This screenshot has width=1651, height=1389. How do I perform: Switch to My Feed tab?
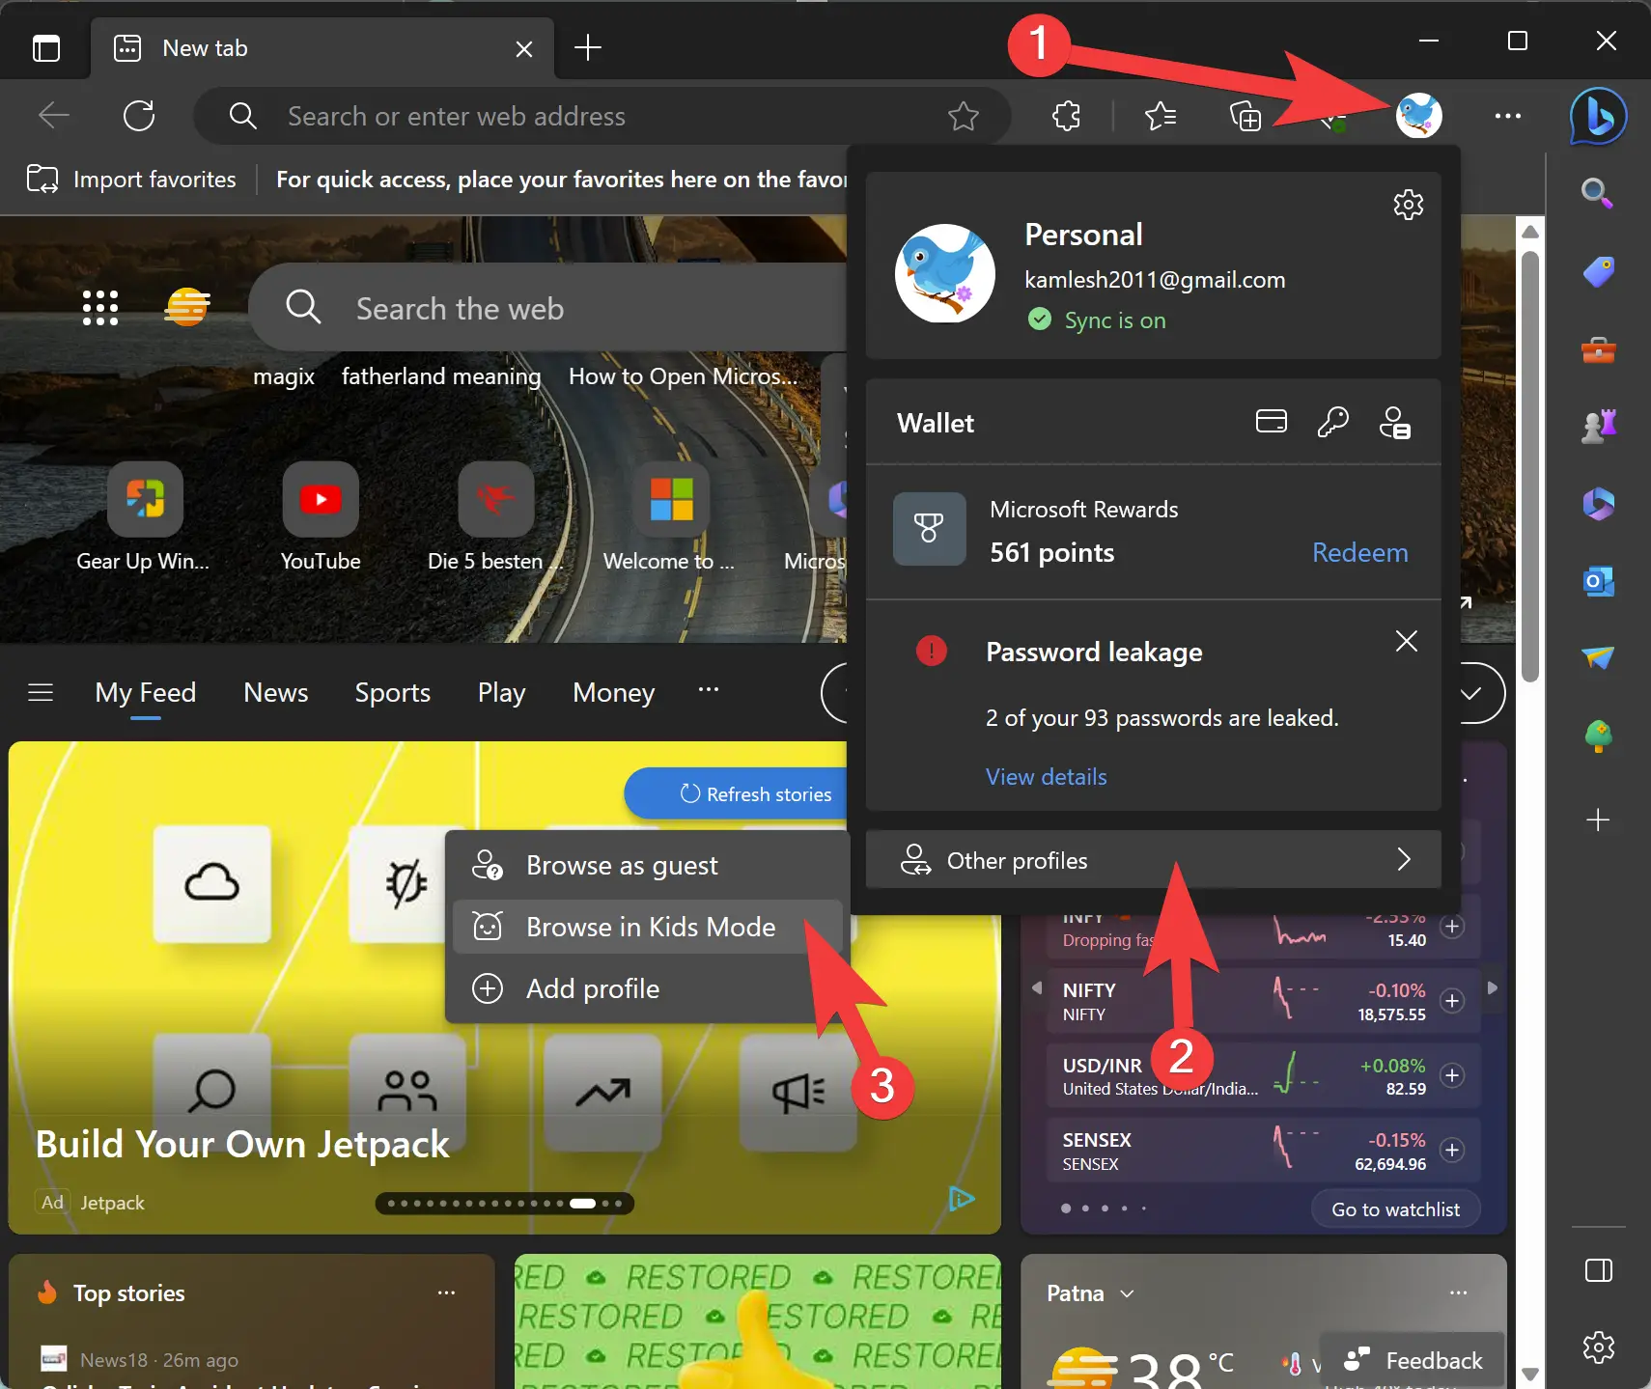(146, 692)
